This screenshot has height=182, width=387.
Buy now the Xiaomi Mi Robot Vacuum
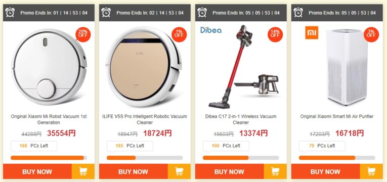[37, 171]
